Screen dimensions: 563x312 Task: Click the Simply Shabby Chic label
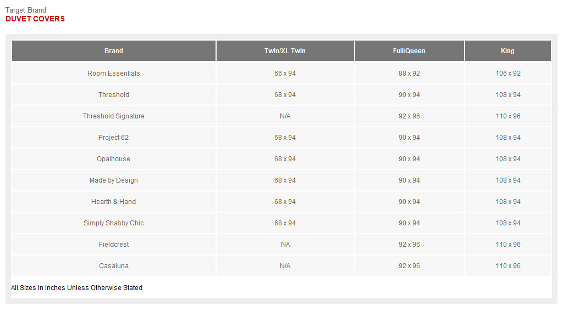point(114,223)
